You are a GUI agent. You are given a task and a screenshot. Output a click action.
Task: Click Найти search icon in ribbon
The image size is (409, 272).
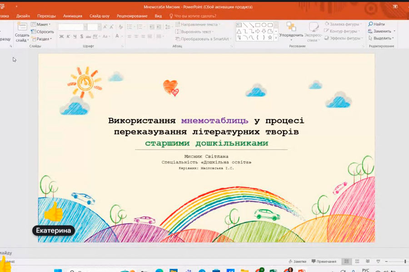pyautogui.click(x=371, y=24)
